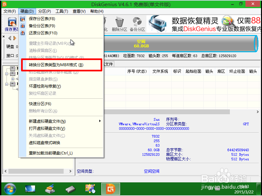
Task: Open the 文件(F) menu
Action: click(x=10, y=11)
